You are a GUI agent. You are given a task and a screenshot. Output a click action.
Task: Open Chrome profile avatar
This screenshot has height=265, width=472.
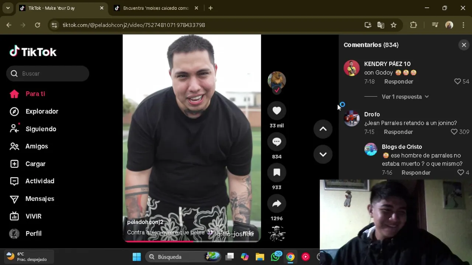pos(449,25)
